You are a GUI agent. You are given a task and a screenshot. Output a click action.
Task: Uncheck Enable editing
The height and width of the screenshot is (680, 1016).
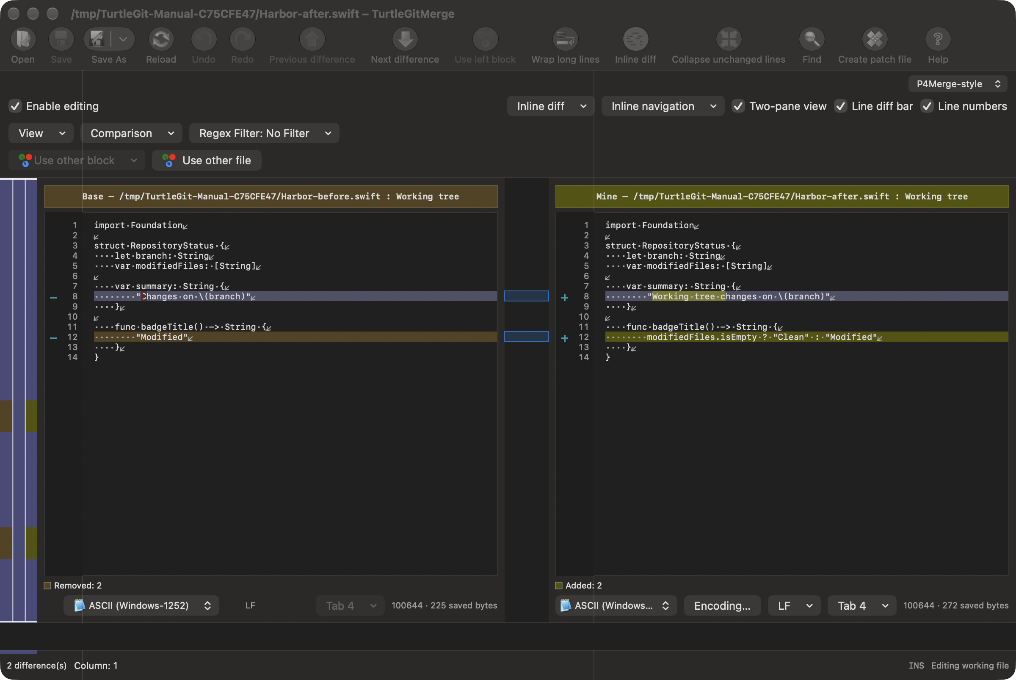pyautogui.click(x=15, y=106)
